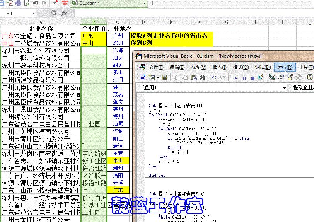Click header cell 企业名称
This screenshot has height=222, width=314.
click(41, 29)
